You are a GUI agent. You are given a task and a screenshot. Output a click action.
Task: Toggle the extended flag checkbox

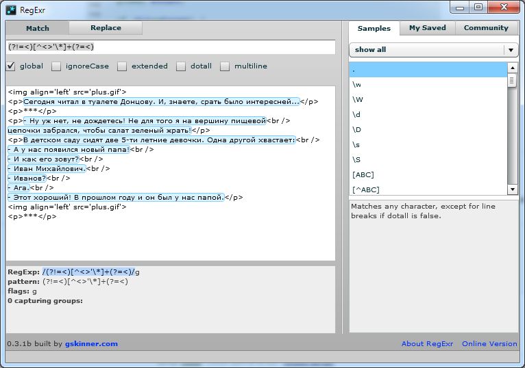point(122,66)
